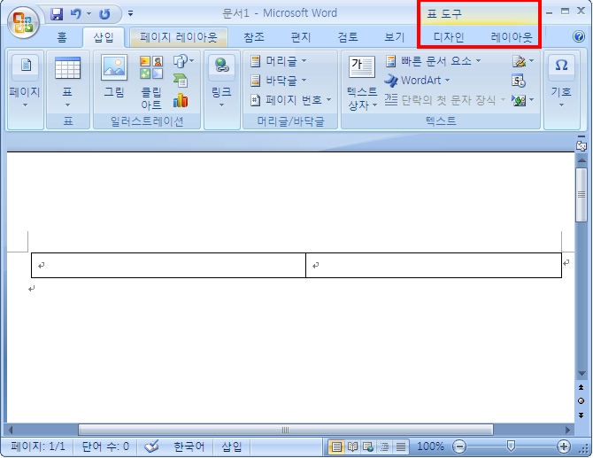Insert a chart with bar chart icon
593x458 pixels.
tap(181, 101)
